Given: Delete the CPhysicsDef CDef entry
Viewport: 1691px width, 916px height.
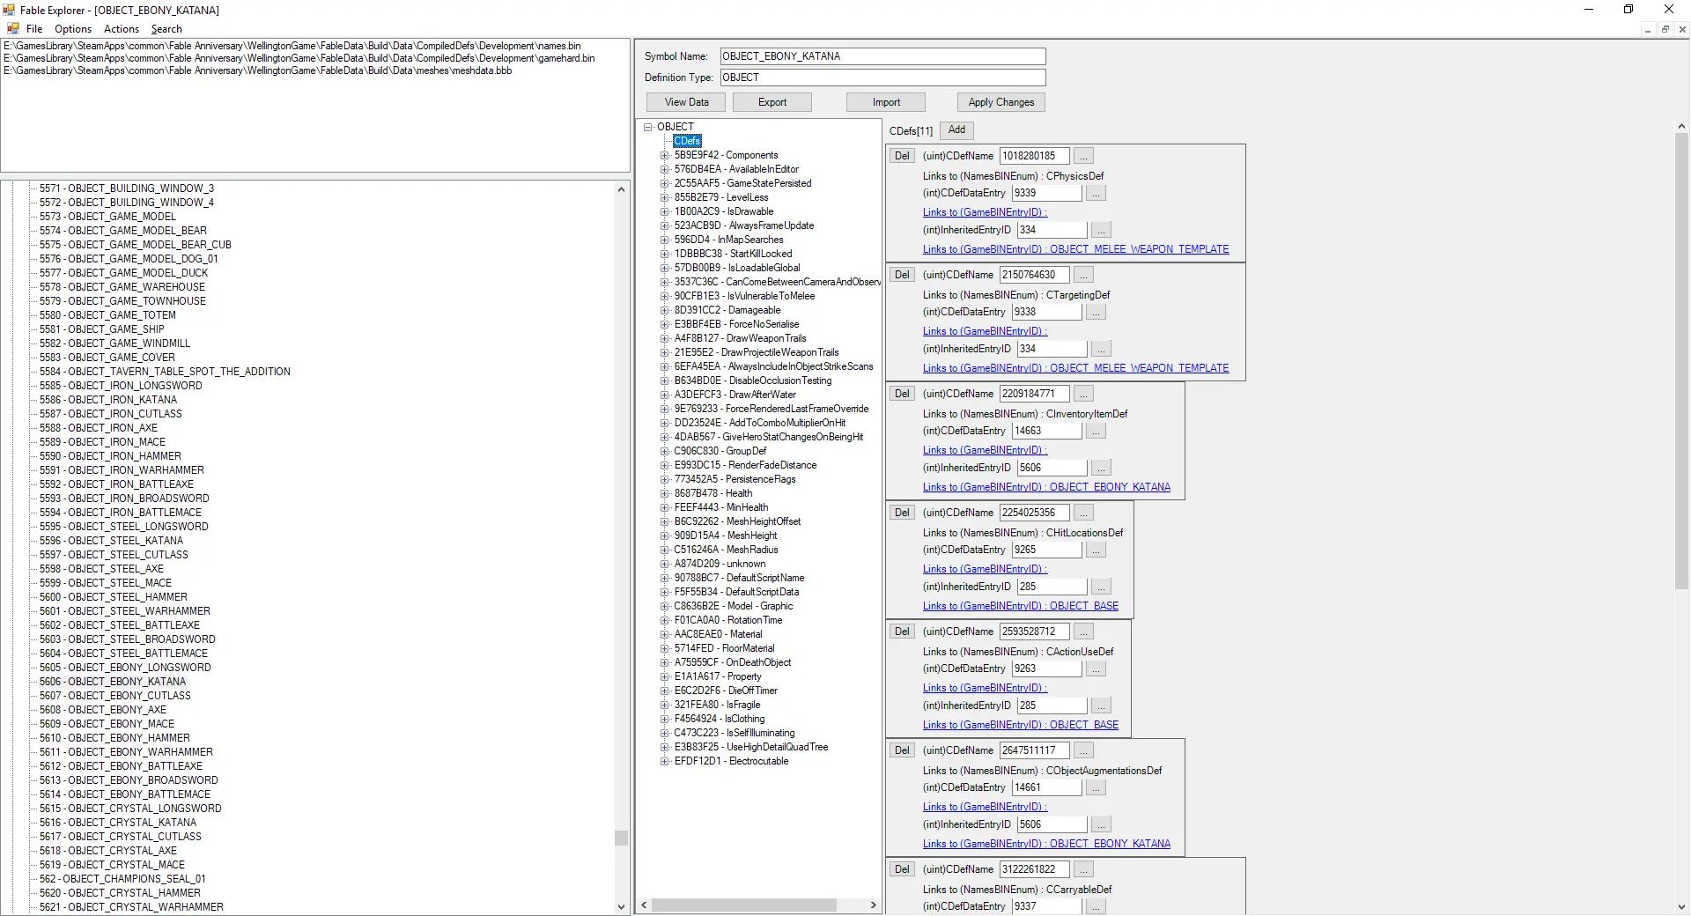Looking at the screenshot, I should [902, 156].
